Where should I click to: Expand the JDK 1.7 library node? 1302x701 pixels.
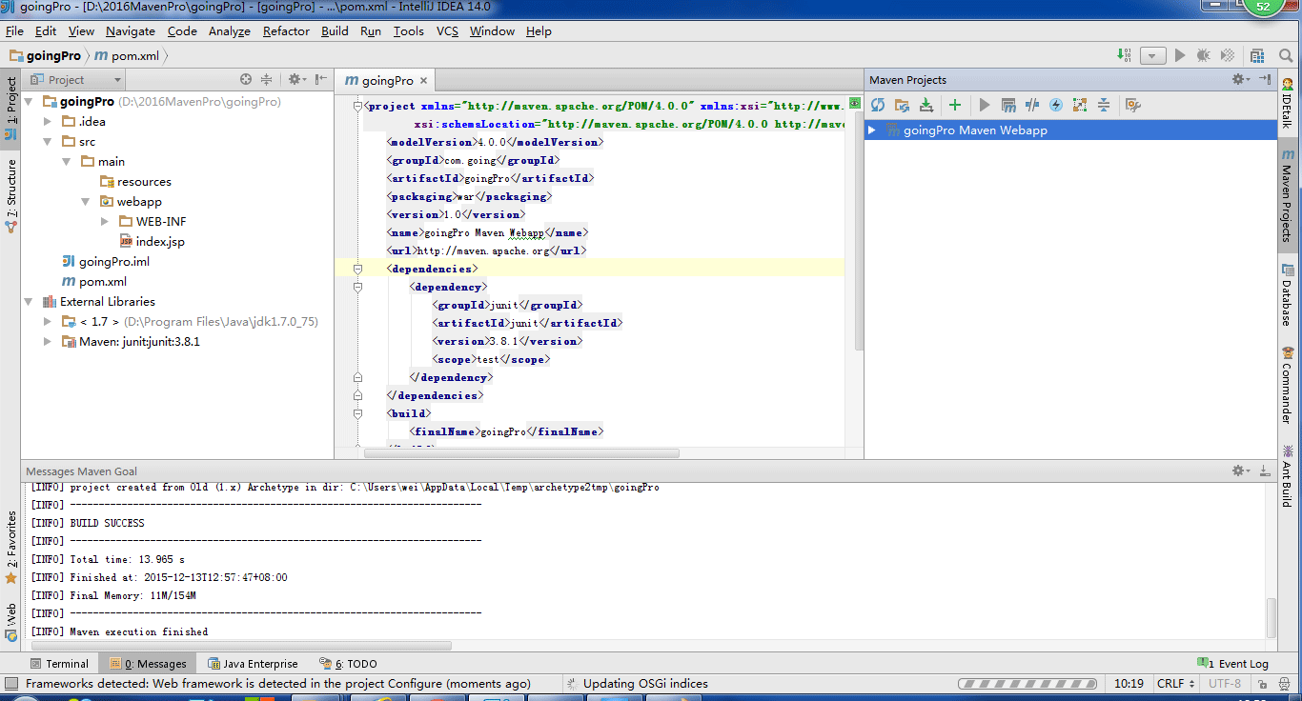[49, 321]
